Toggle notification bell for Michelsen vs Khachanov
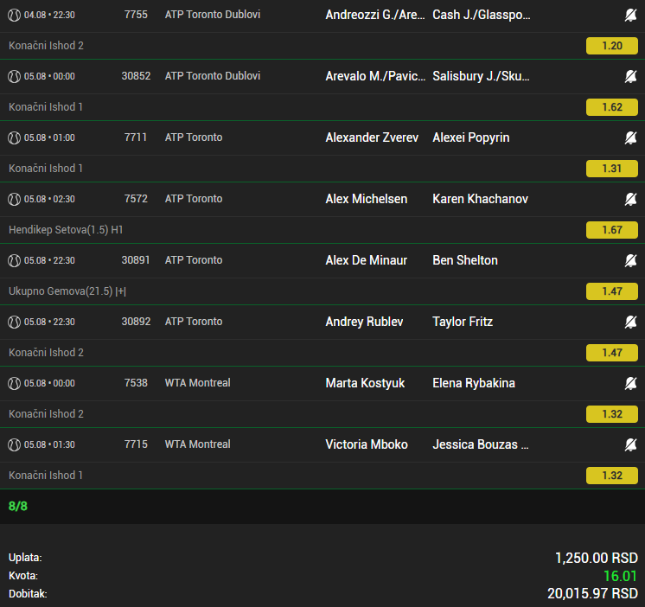This screenshot has width=645, height=607. 630,200
